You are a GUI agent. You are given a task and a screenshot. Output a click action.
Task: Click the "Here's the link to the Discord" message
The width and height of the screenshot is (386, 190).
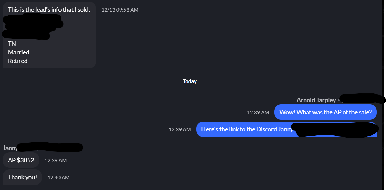point(247,129)
